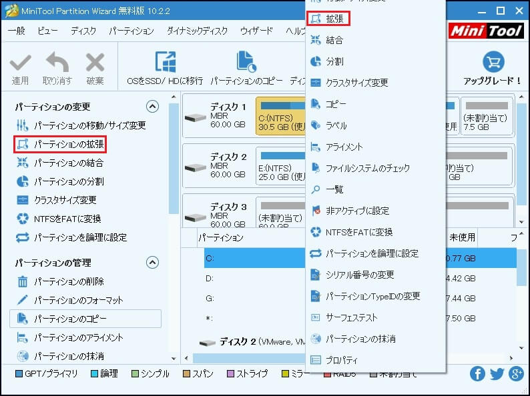530x396 pixels.
Task: Launch パーティションのコピー toolbar icon
Action: pos(246,62)
